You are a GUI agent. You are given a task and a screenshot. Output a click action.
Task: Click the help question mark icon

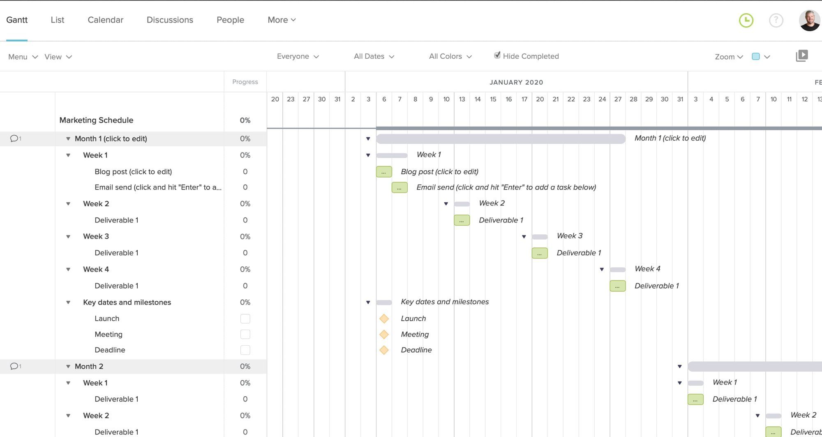click(776, 20)
